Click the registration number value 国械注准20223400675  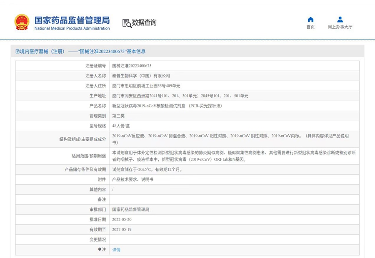132,66
